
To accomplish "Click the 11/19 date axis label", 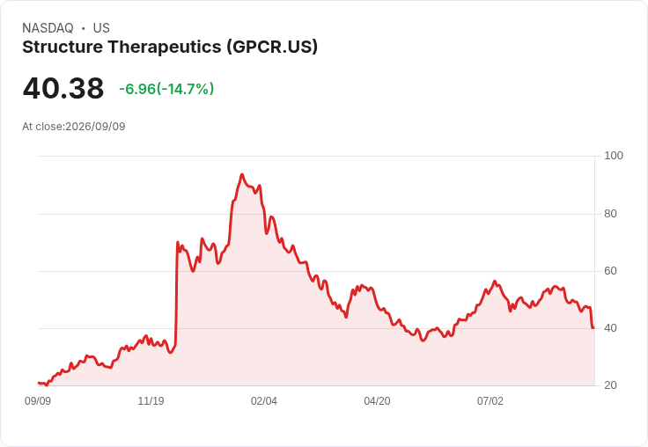I will coord(151,400).
